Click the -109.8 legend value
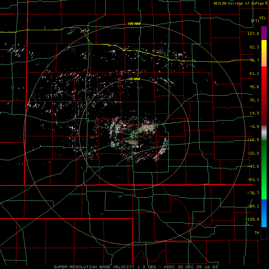The height and width of the screenshot is (269, 269). pos(252,219)
